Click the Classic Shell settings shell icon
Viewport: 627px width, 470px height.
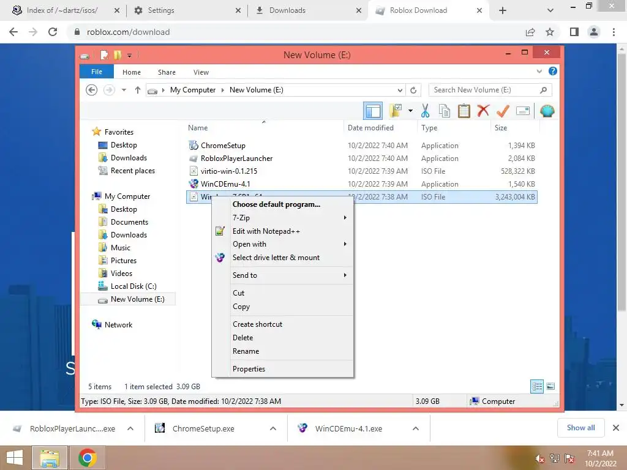(x=547, y=111)
